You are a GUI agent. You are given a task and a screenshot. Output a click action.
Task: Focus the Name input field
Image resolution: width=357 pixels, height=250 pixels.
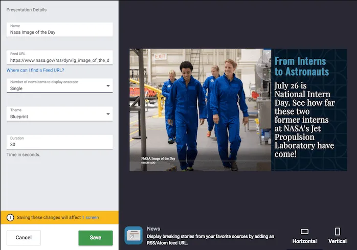pyautogui.click(x=60, y=30)
